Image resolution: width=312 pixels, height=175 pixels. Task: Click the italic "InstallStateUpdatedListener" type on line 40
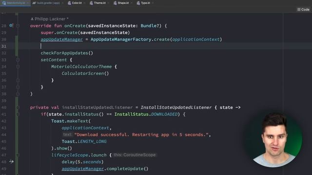pos(176,107)
